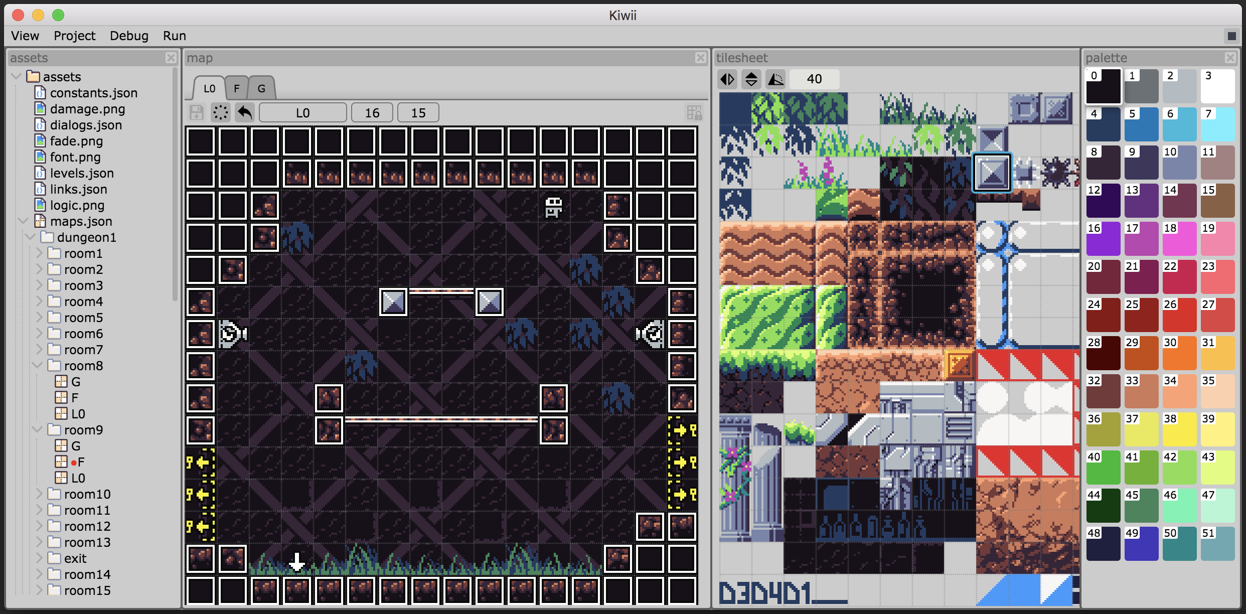Expand the room10 folder

tap(39, 494)
